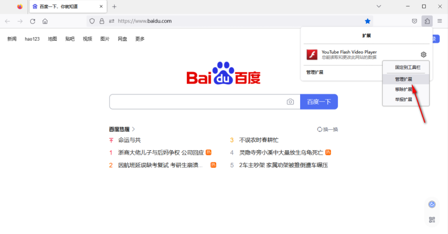The height and width of the screenshot is (234, 448).
Task: Minimize the Firefox window
Action: click(408, 6)
